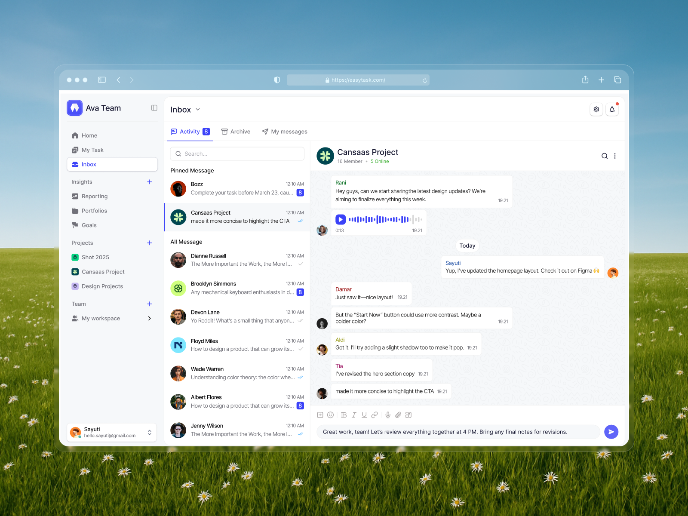Insert a link using the link icon
The width and height of the screenshot is (688, 516).
point(375,415)
